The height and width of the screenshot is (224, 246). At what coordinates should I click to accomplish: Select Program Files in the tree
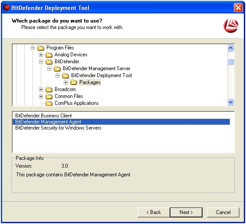(60, 48)
